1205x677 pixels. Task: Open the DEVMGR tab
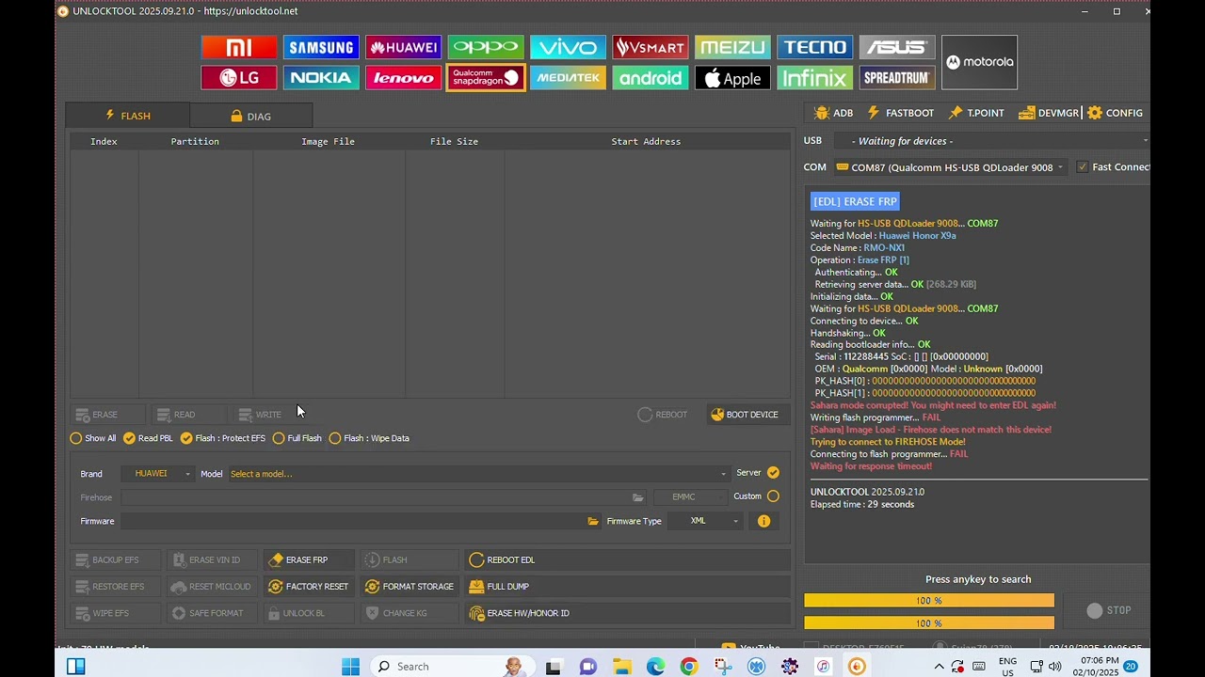(1049, 113)
